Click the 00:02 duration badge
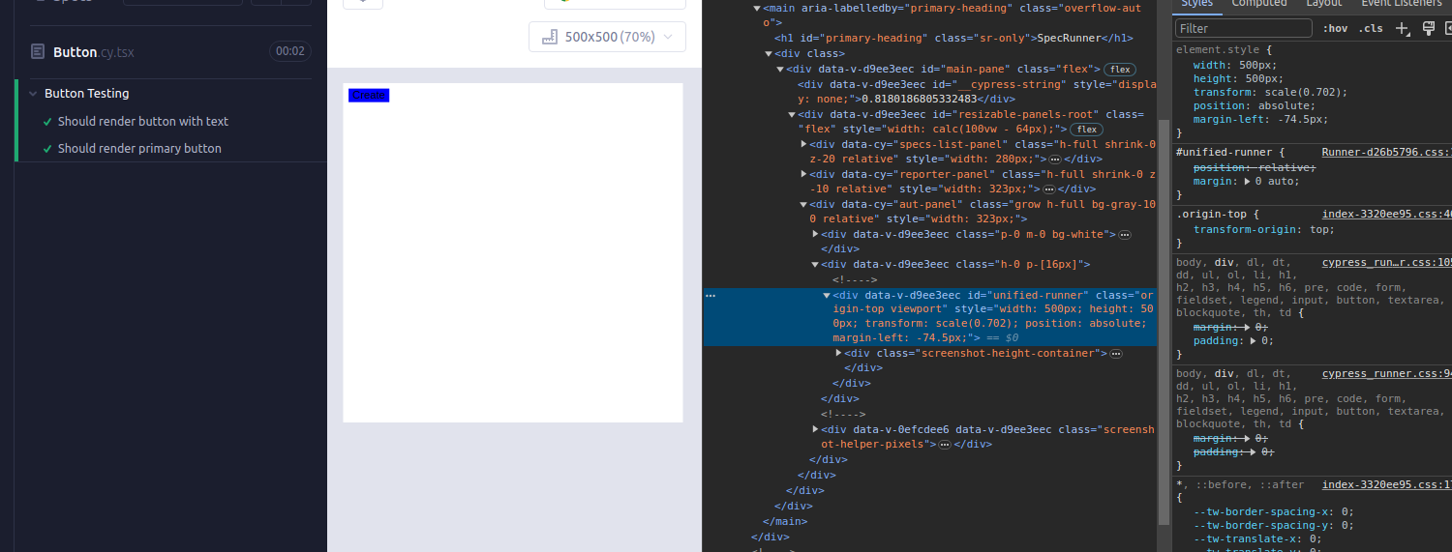The image size is (1452, 552). pyautogui.click(x=290, y=51)
